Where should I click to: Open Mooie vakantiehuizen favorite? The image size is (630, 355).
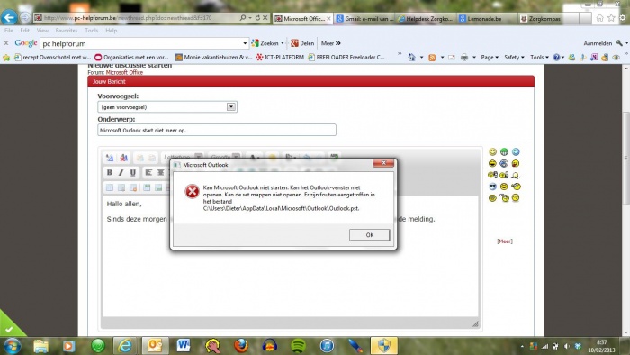(x=214, y=58)
